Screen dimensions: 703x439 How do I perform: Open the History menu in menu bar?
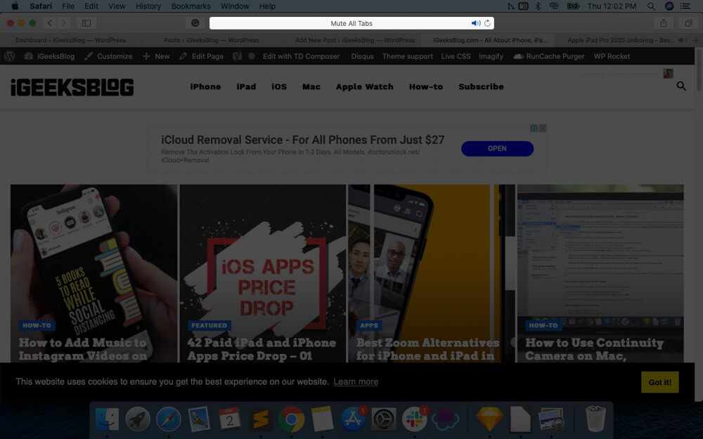click(148, 6)
